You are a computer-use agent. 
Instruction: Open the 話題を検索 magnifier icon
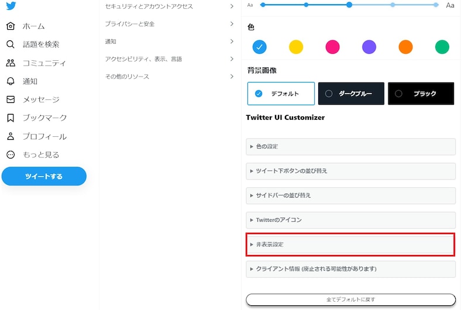[11, 44]
